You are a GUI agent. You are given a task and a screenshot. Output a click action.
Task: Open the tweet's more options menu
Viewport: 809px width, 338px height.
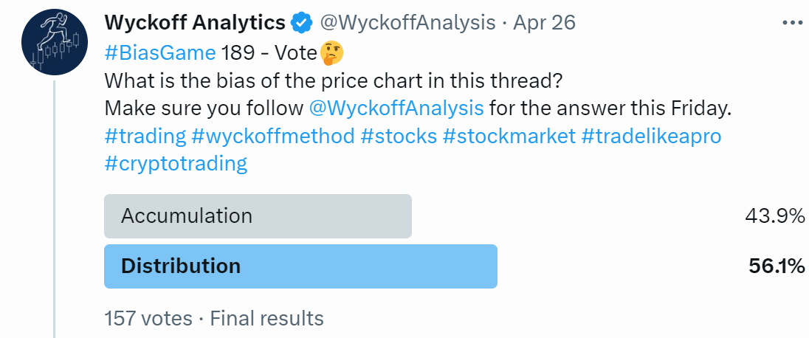click(x=793, y=23)
